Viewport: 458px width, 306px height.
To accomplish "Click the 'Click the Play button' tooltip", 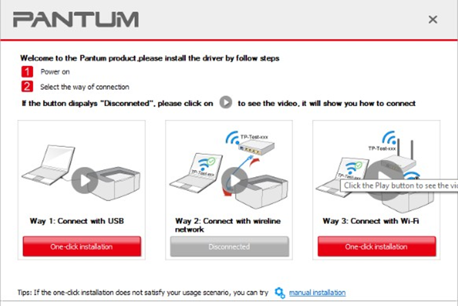I will [399, 185].
